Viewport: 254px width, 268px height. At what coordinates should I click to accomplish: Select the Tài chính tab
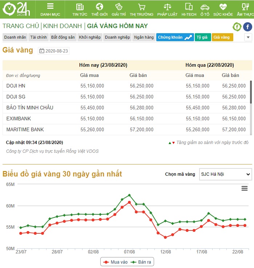[x=38, y=37]
